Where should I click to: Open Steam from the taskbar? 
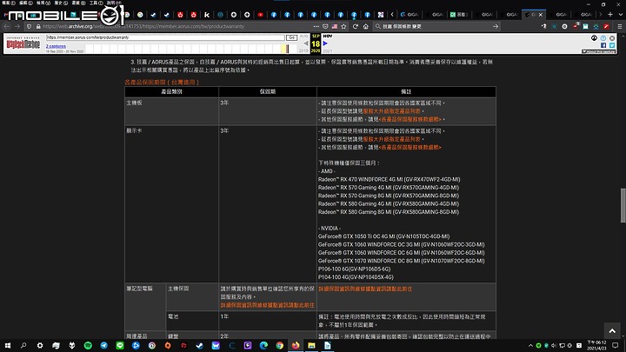click(200, 346)
